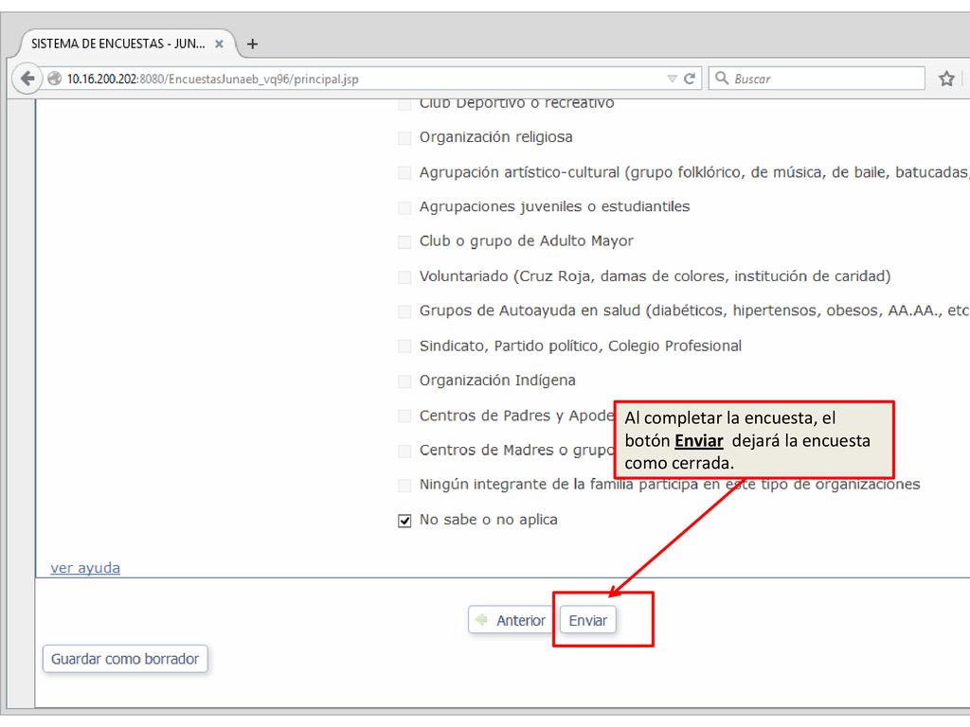Screen dimensions: 970x727
Task: Select the SISTEMA DE ENCUESTAS browser tab
Action: click(x=127, y=44)
